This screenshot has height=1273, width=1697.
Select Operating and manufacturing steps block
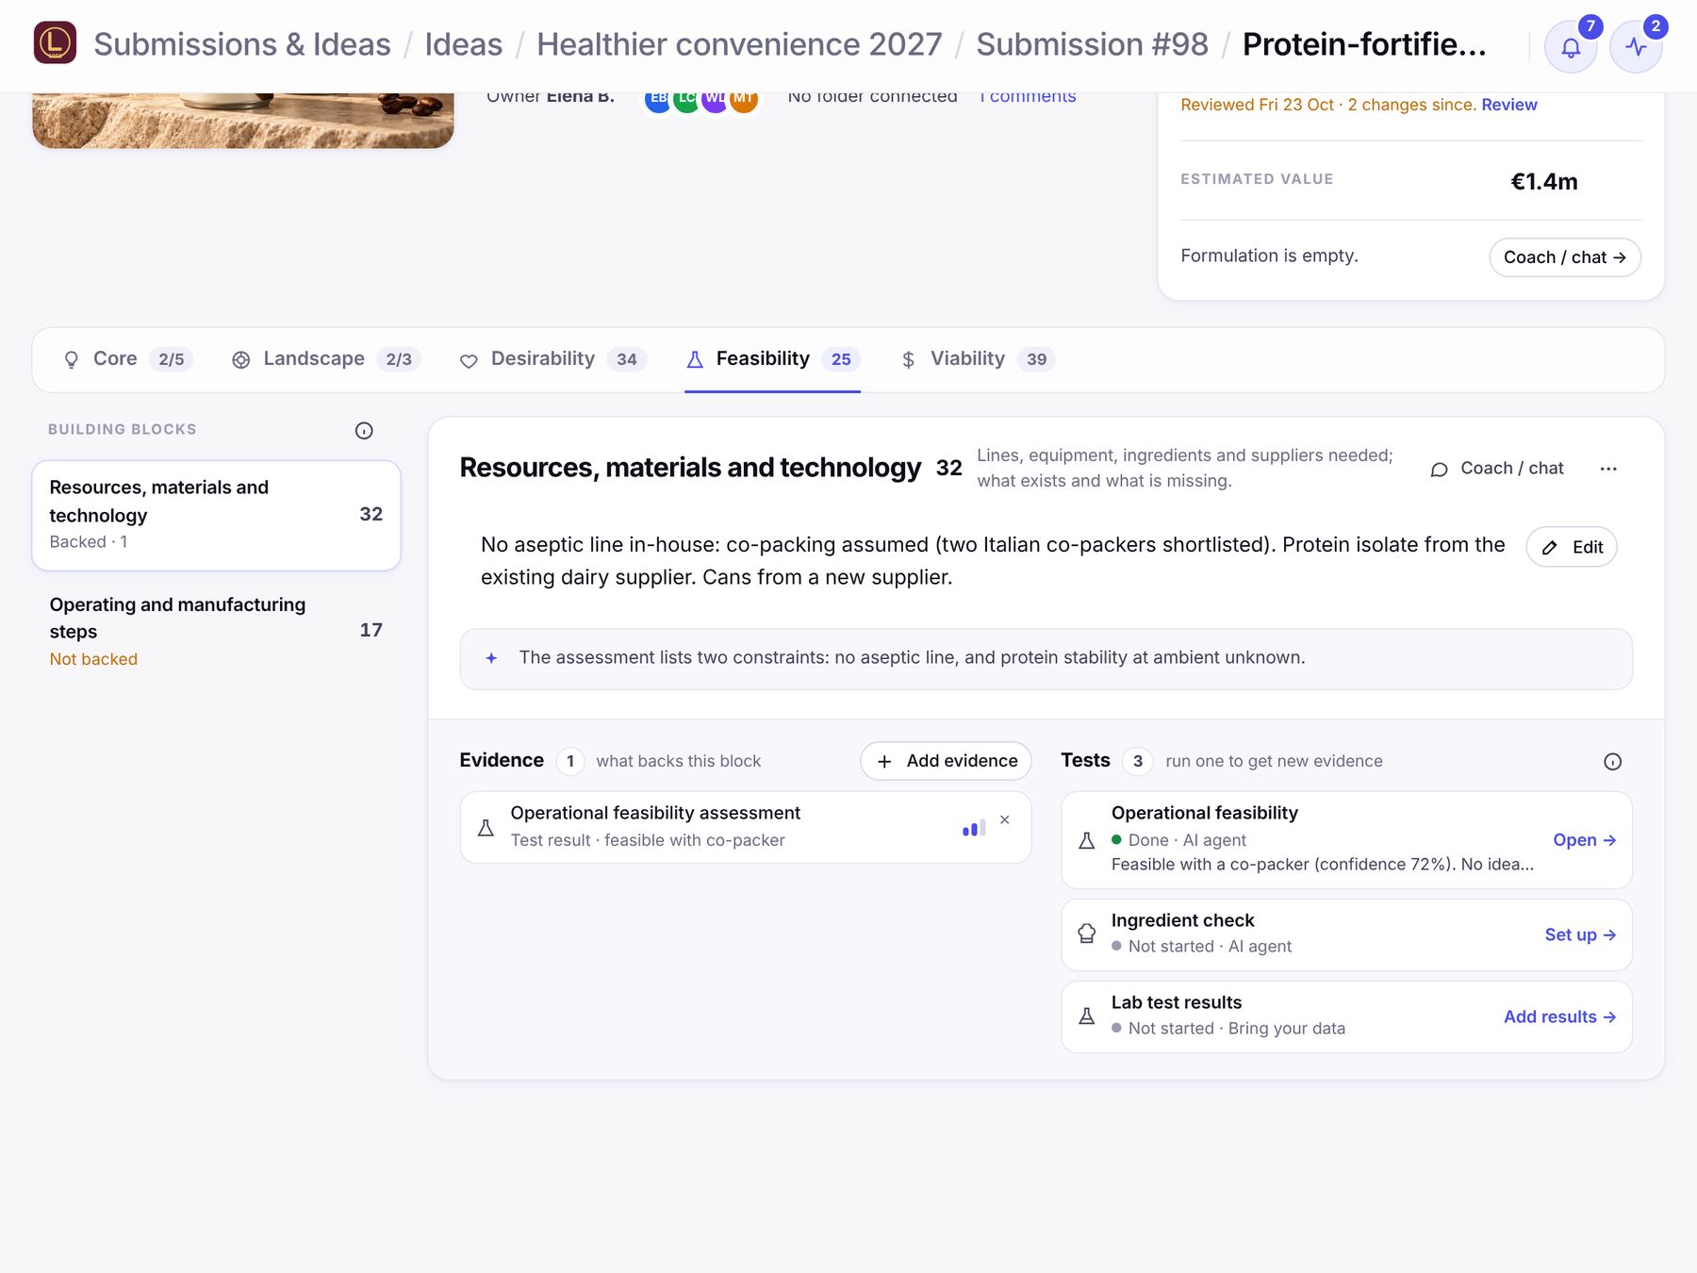tap(217, 631)
